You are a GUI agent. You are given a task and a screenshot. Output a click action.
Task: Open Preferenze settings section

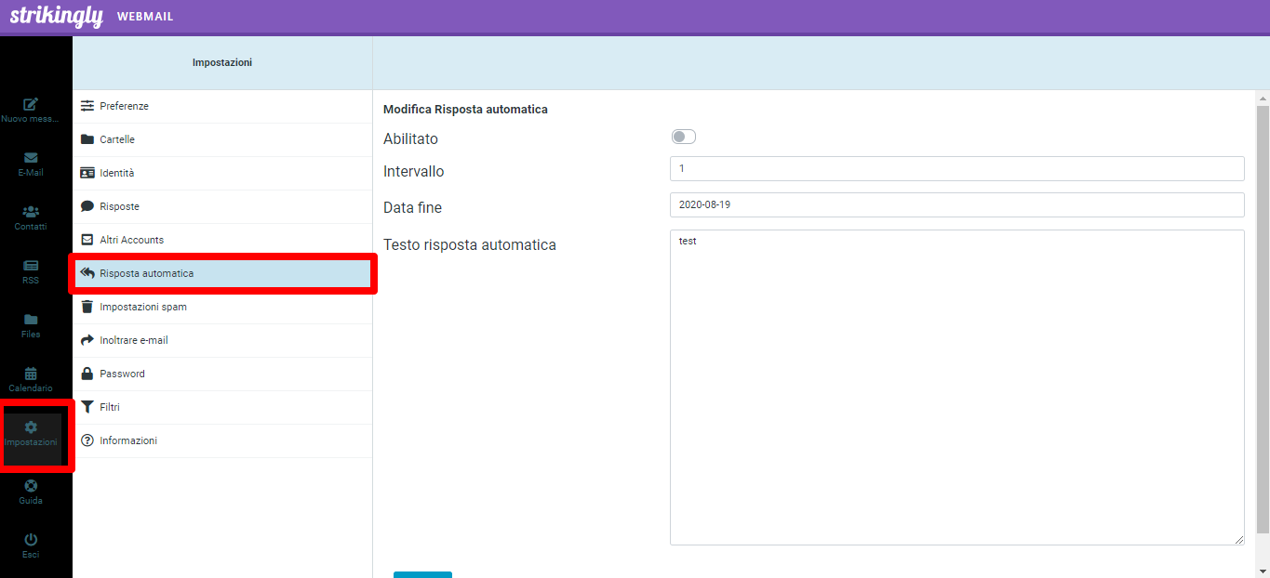(x=222, y=106)
